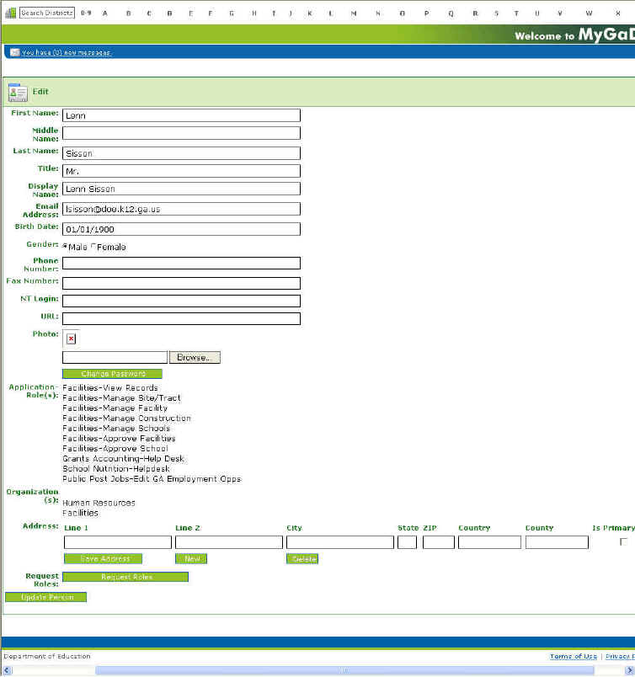Filter districts by letter A
This screenshot has width=635, height=677.
(105, 13)
